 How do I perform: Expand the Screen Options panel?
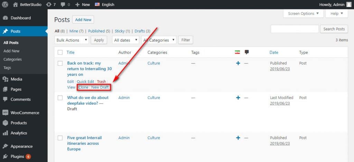tap(304, 13)
